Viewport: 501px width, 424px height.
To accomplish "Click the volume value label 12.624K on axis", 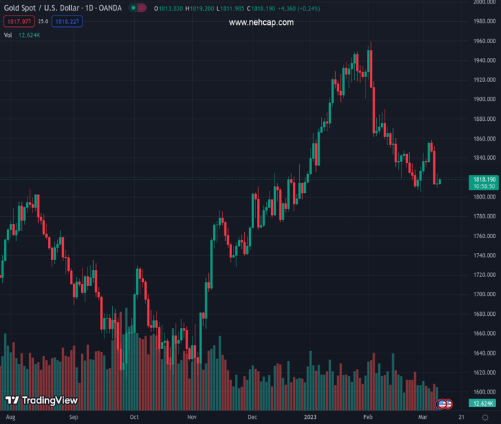I will pyautogui.click(x=483, y=403).
